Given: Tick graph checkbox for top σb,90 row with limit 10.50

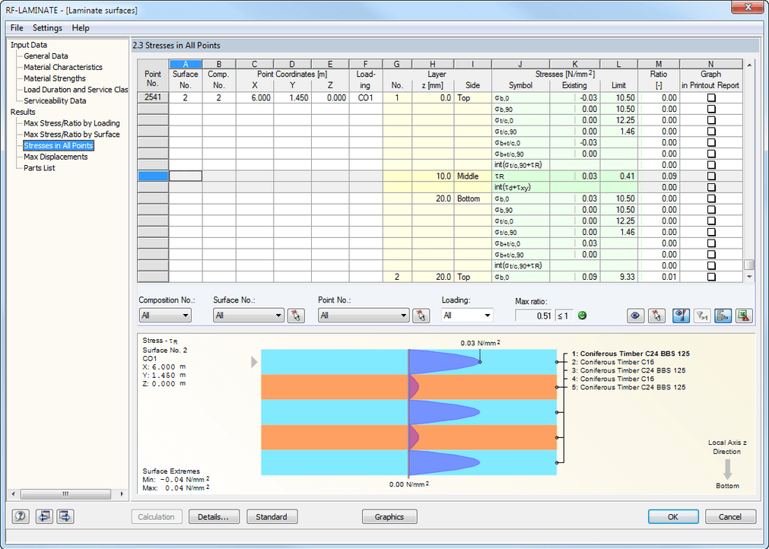Looking at the screenshot, I should 711,109.
